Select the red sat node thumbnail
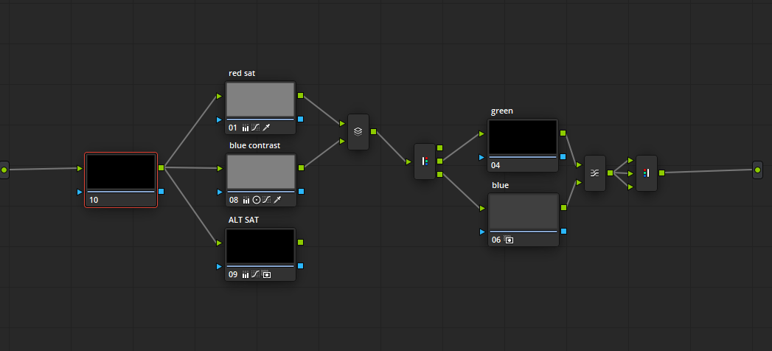The height and width of the screenshot is (351, 772). pyautogui.click(x=260, y=100)
